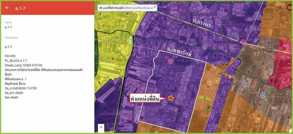Viewport: 293px width, 134px height.
Task: Click the back arrow in the red header
Action: [7, 8]
